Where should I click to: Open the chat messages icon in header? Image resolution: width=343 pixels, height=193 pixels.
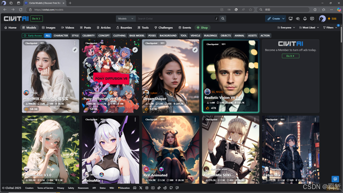click(x=312, y=19)
